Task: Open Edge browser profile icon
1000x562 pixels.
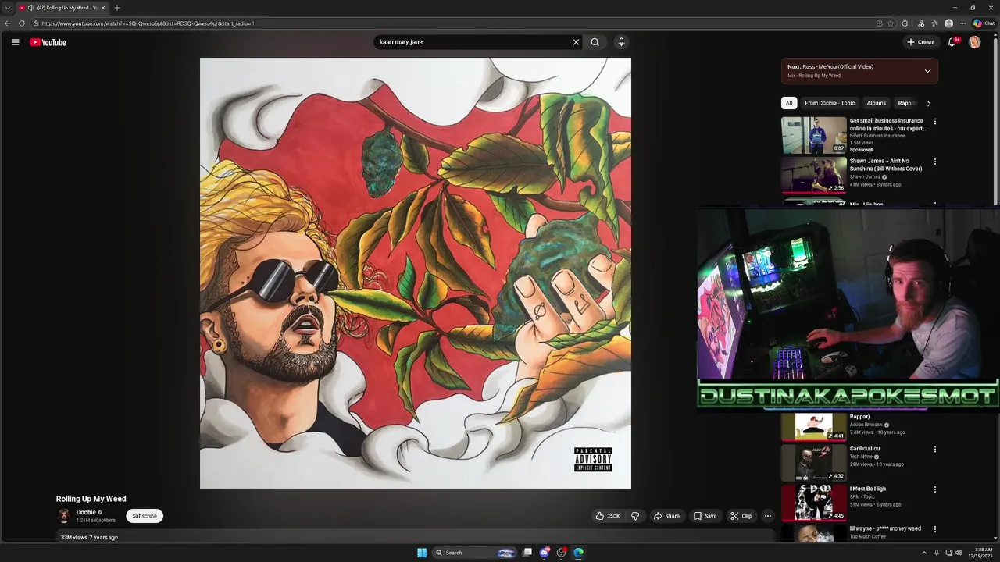Action: pos(948,23)
